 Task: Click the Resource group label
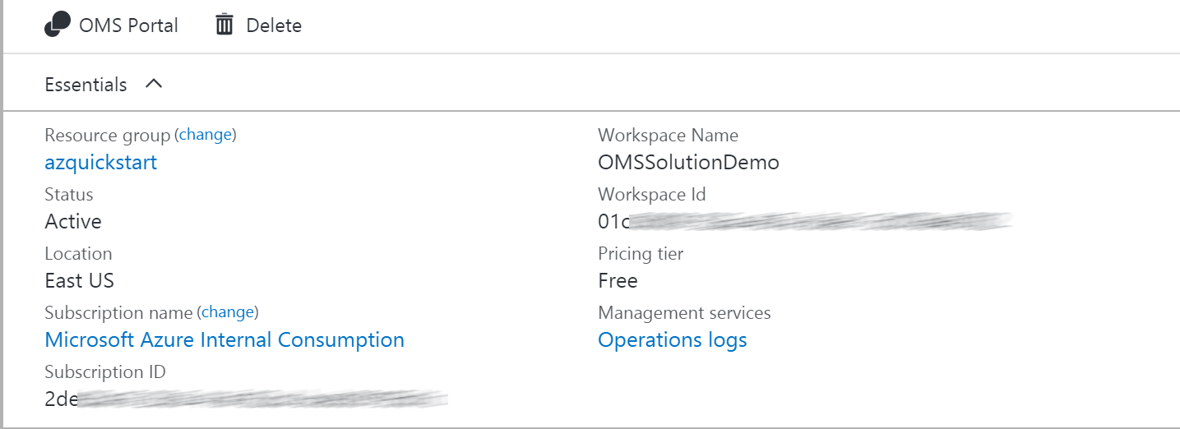click(x=107, y=135)
